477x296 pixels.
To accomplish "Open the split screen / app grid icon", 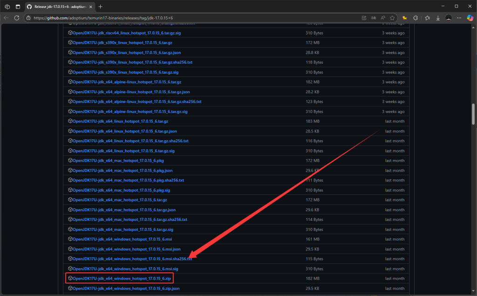I will pos(364,18).
